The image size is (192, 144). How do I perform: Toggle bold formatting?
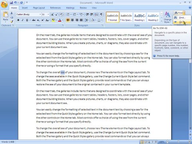tap(18, 20)
